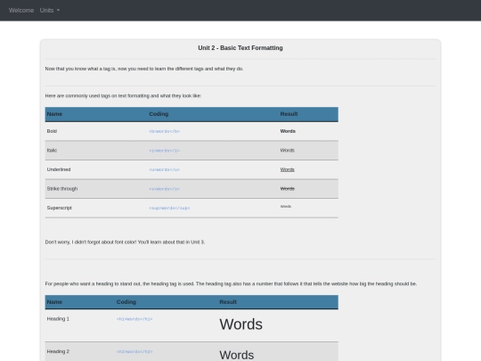This screenshot has height=361, width=481.
Task: Click the <h2>Words</h2> code snippet
Action: coord(135,352)
